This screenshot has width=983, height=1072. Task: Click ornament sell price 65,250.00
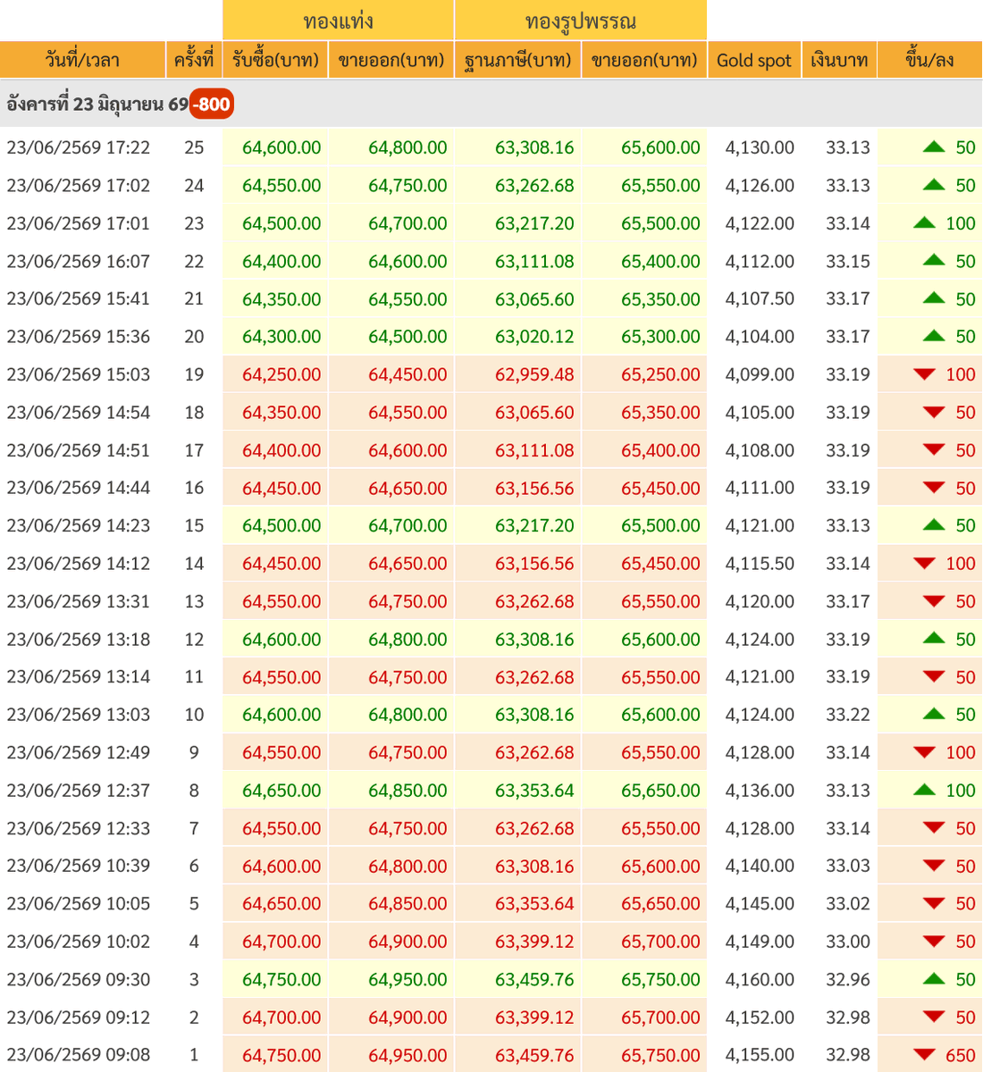660,374
